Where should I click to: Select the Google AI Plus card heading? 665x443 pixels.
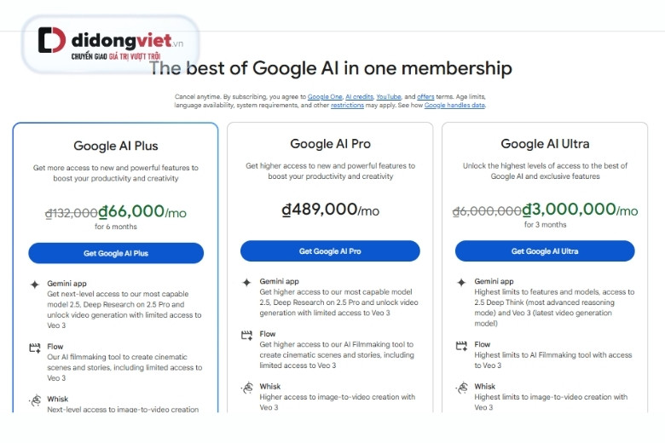[x=116, y=146]
